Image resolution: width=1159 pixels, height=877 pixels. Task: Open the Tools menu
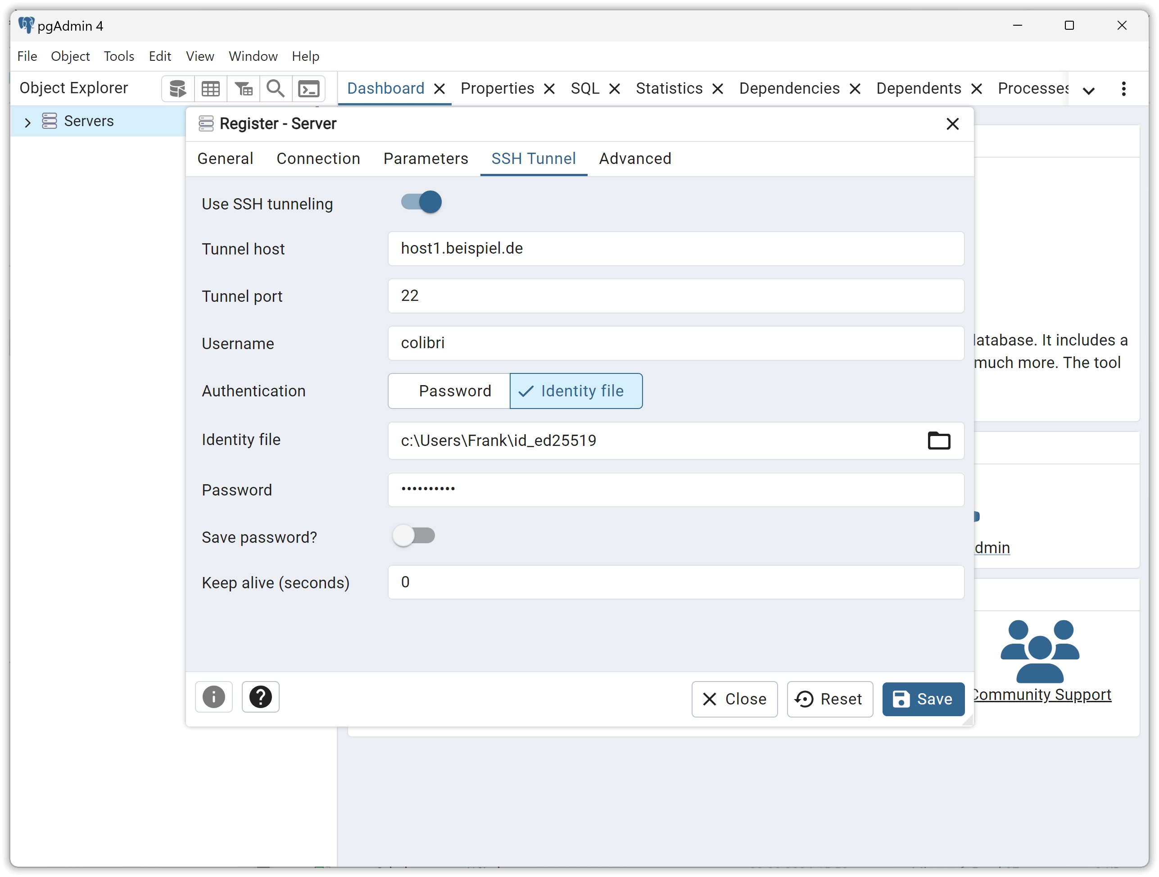coord(119,56)
